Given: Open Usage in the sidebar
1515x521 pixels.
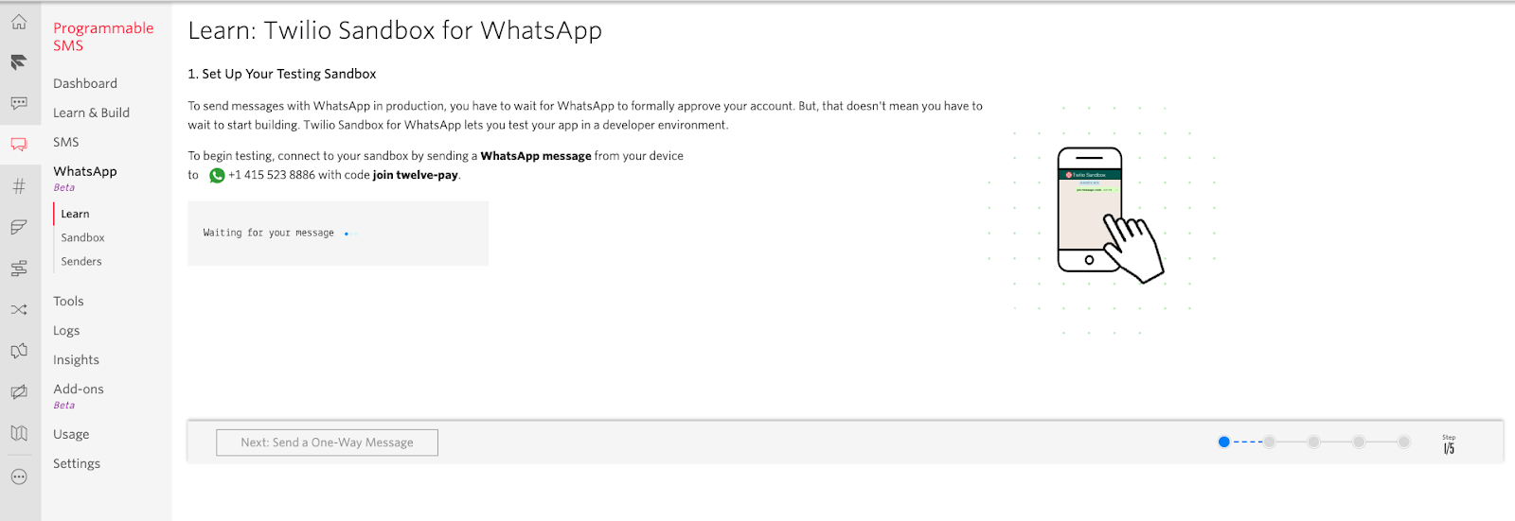Looking at the screenshot, I should [71, 434].
